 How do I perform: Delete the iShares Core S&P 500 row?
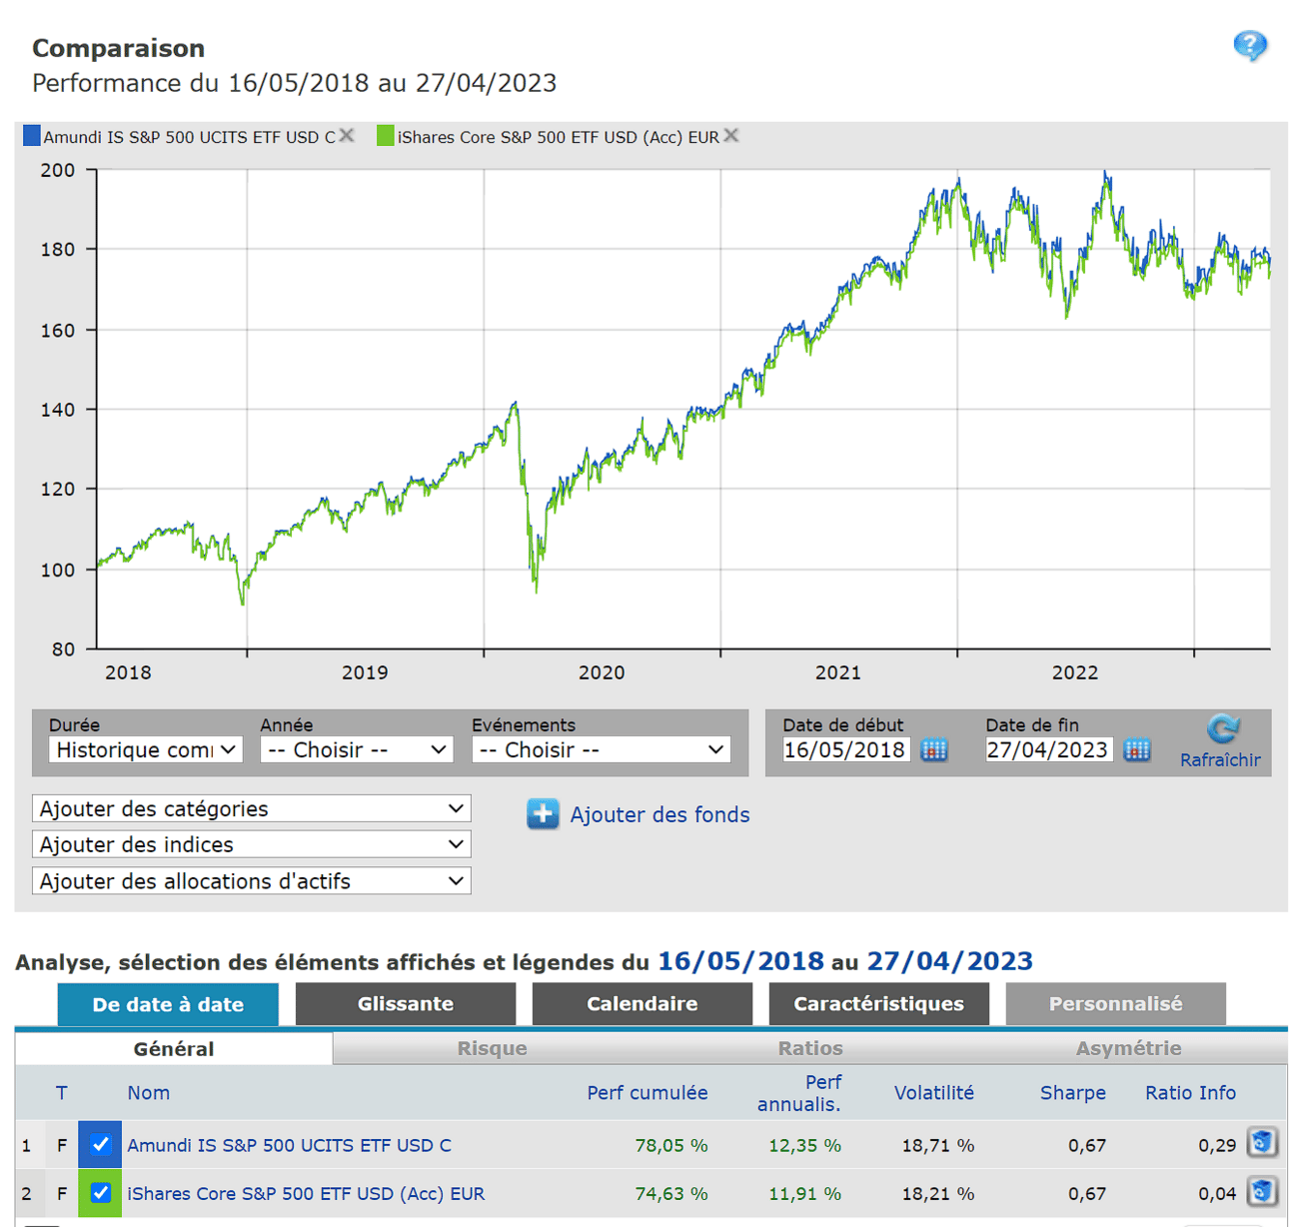(1262, 1192)
